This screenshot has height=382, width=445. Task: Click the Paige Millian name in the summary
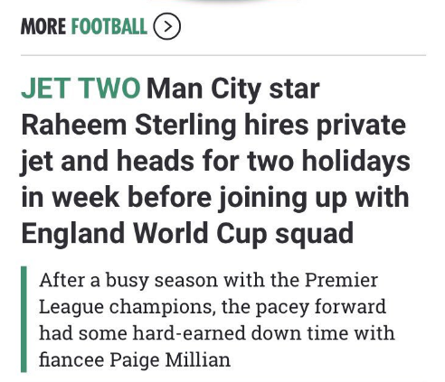pos(170,360)
